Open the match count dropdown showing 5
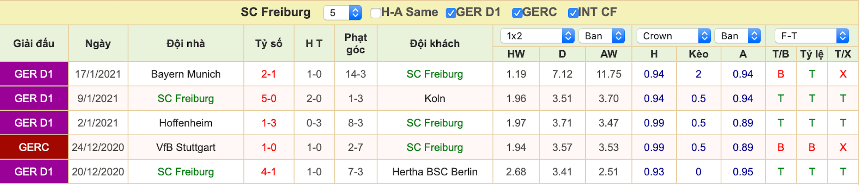 coord(343,13)
